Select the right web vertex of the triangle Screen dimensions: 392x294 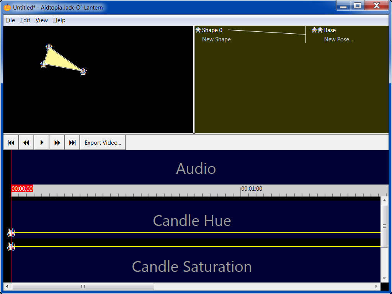point(83,72)
